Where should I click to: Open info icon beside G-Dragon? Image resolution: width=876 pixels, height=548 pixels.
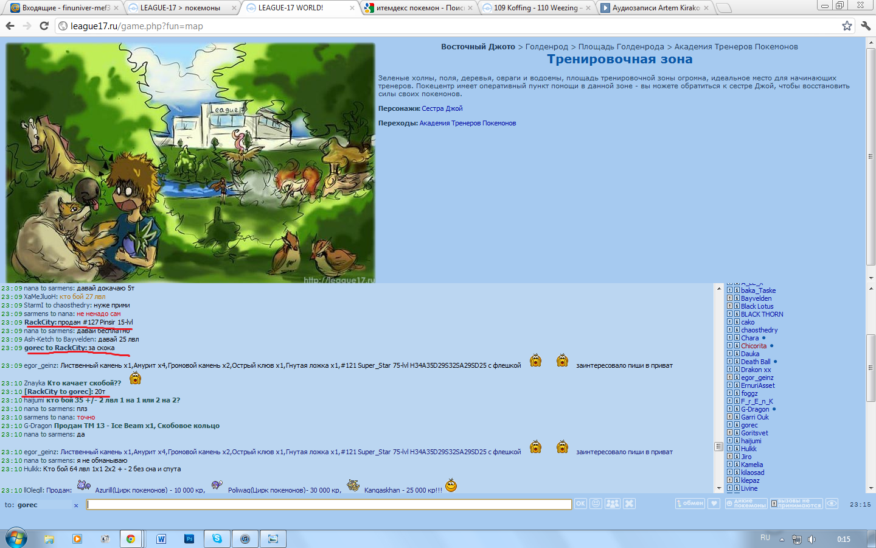737,409
